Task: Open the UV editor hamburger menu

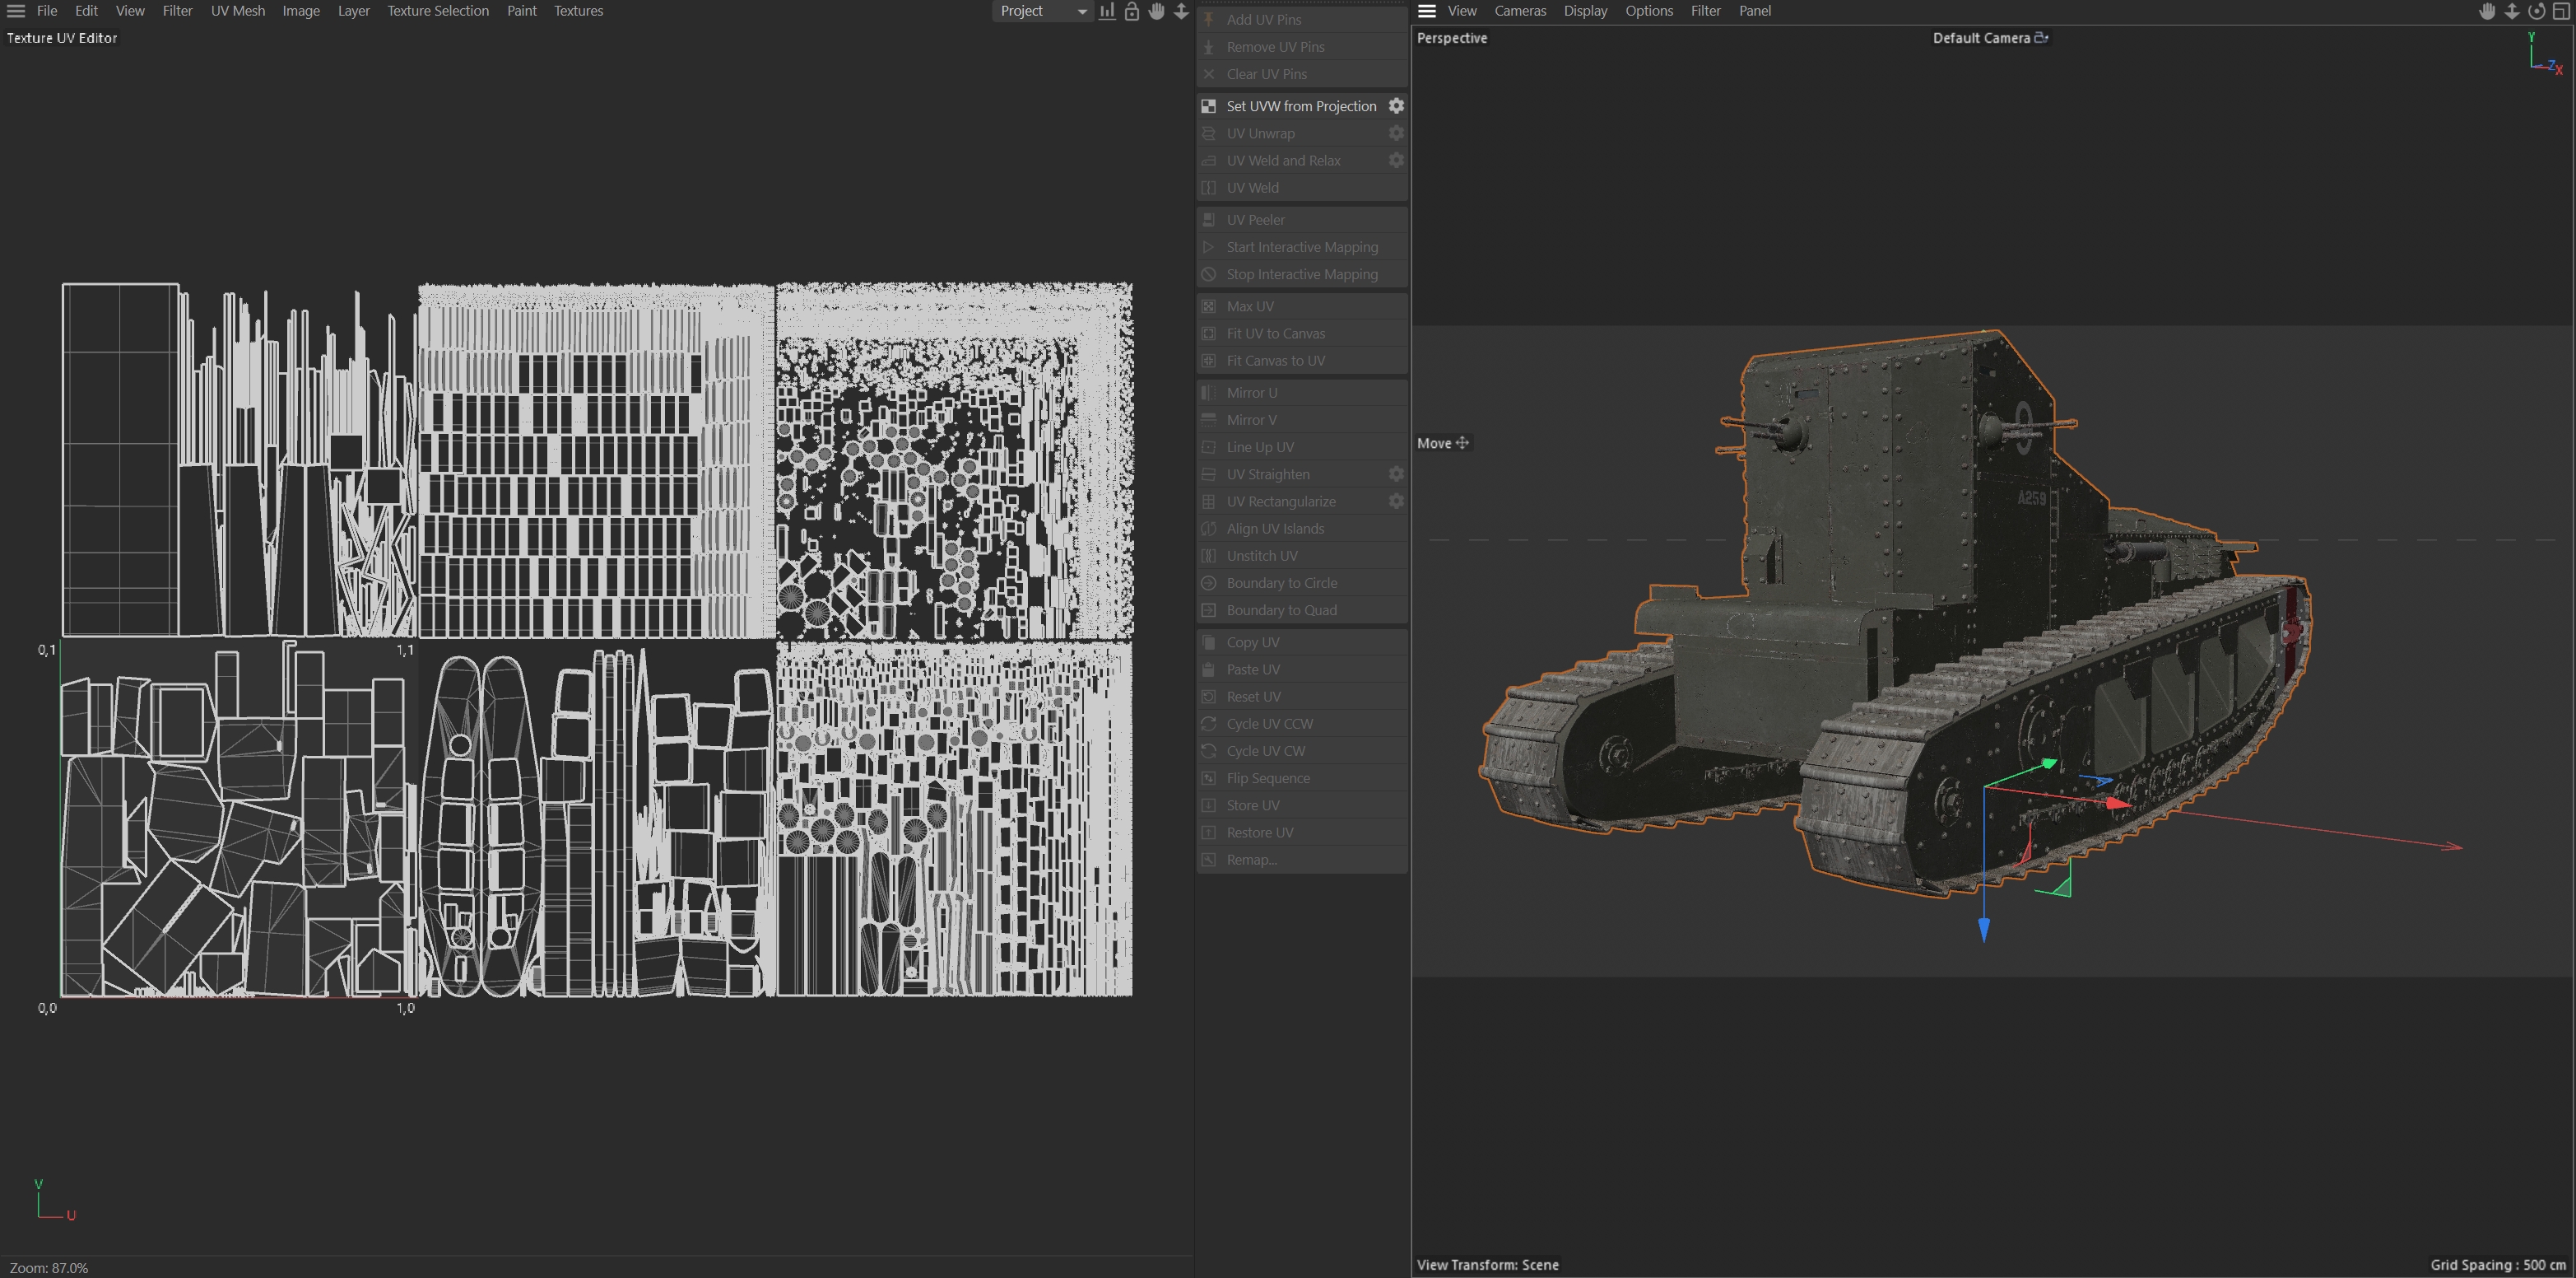Action: 16,11
